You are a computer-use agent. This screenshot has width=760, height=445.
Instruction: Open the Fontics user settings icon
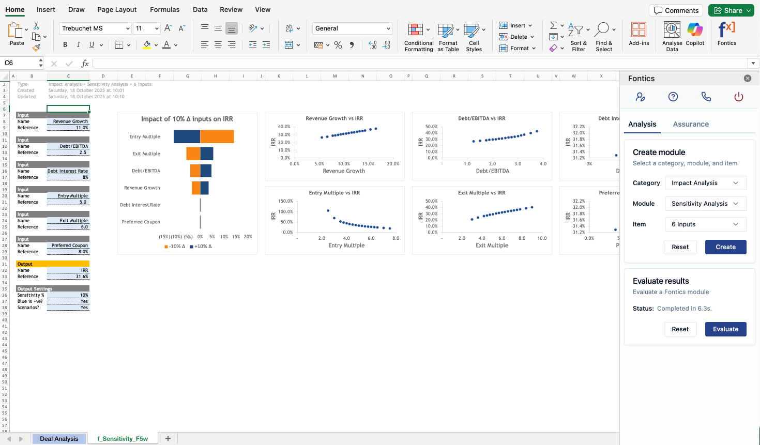tap(641, 97)
